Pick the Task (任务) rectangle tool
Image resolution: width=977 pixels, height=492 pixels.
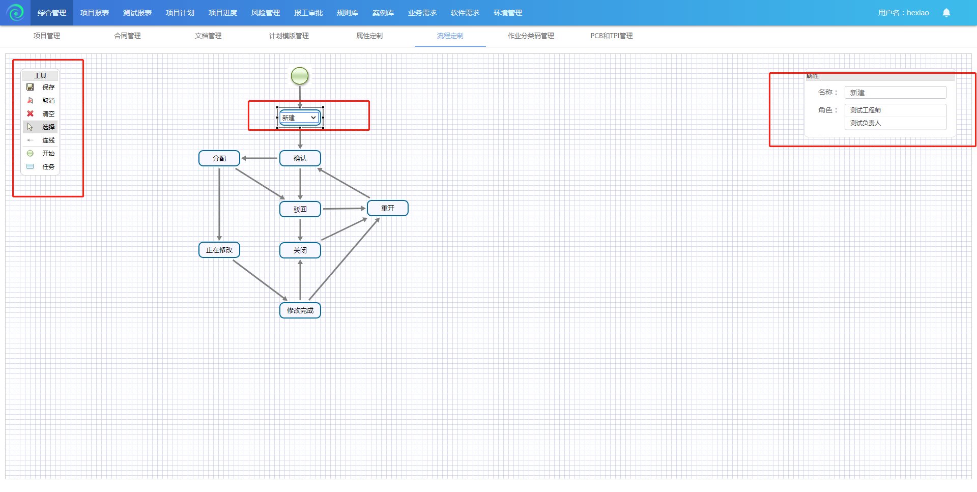(30, 166)
